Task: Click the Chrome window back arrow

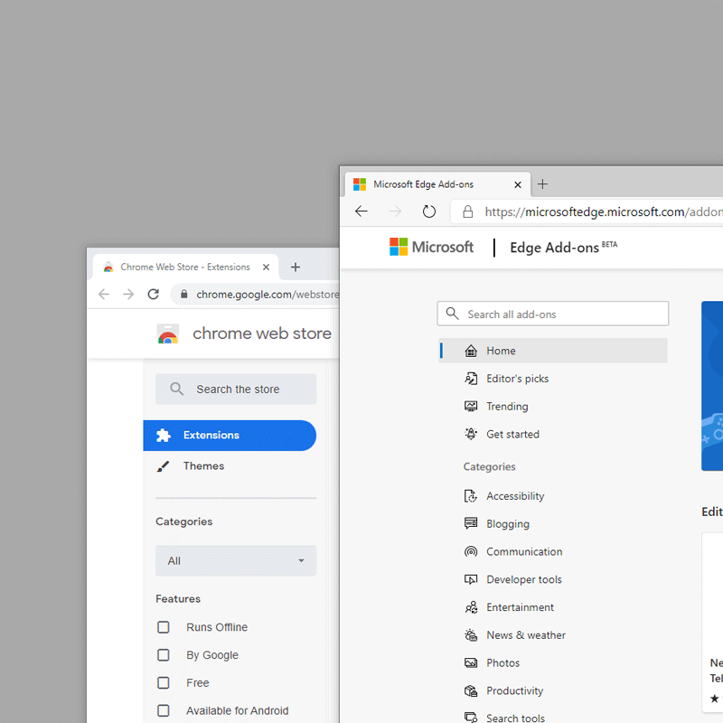Action: coord(104,295)
